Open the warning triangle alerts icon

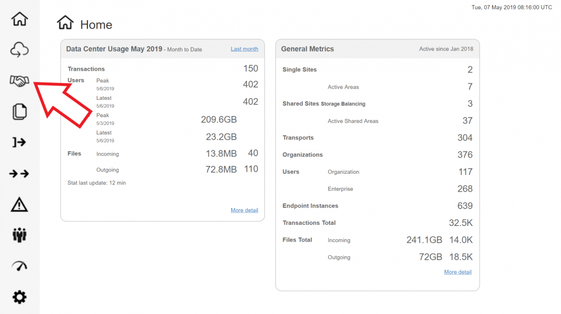click(x=20, y=205)
